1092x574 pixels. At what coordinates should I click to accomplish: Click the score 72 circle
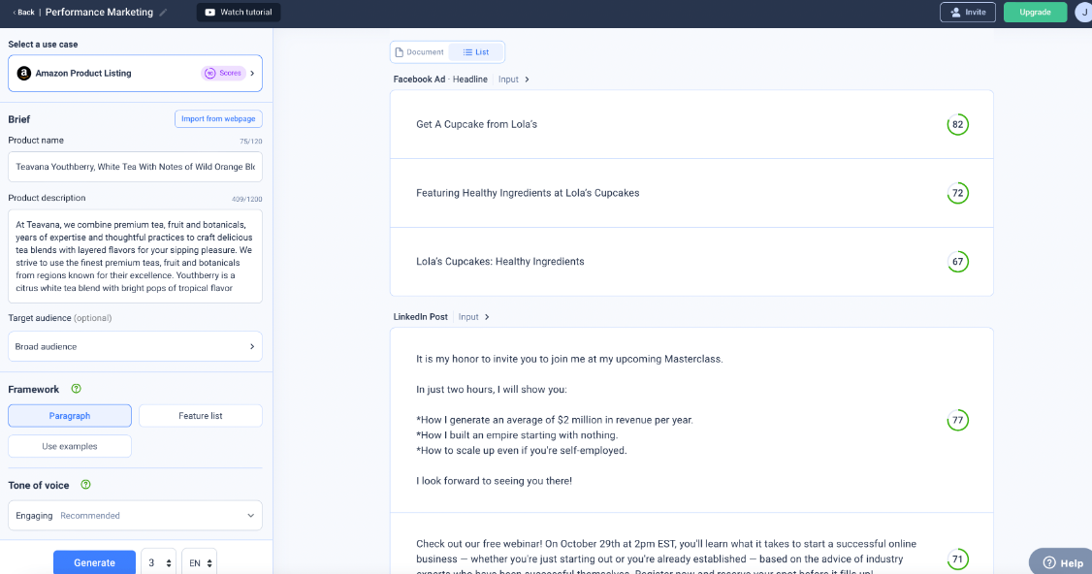click(957, 193)
